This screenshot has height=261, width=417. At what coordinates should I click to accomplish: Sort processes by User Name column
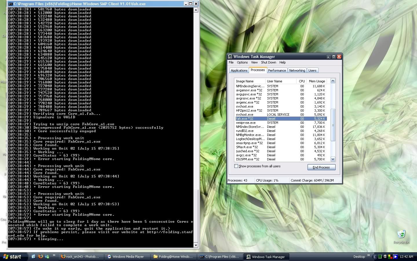[281, 81]
